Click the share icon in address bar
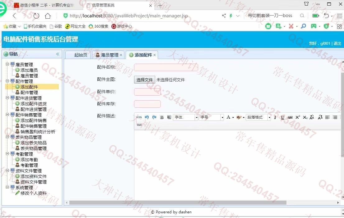Screen dimensions: 344x218 point(224,16)
